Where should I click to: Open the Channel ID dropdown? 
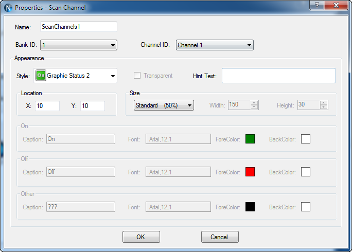point(215,45)
